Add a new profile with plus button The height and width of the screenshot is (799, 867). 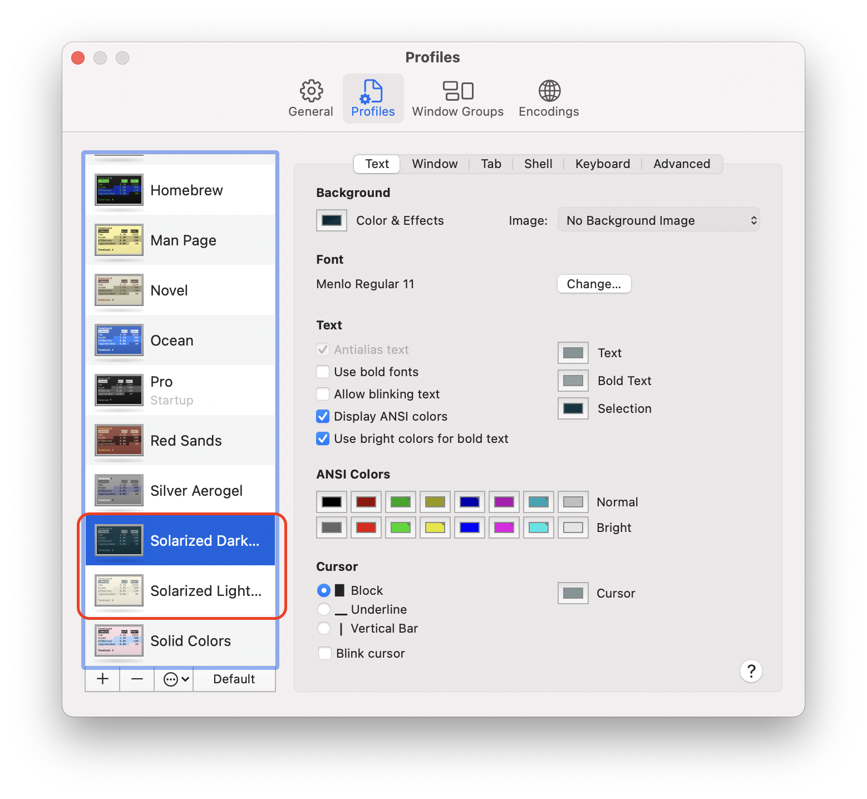pyautogui.click(x=102, y=679)
